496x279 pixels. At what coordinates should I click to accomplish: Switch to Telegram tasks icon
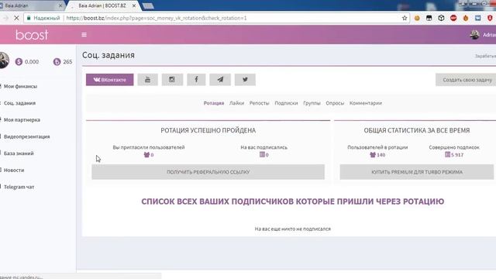220,80
